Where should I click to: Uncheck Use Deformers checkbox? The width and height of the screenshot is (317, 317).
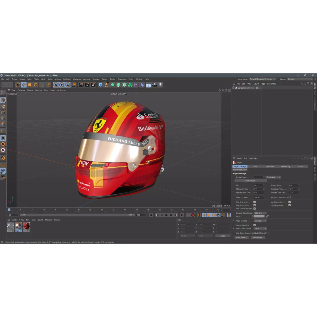click(x=289, y=205)
